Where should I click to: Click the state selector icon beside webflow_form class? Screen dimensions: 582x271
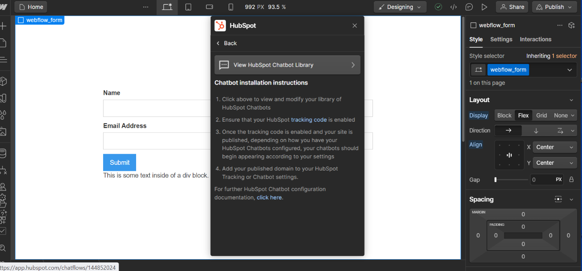[478, 70]
